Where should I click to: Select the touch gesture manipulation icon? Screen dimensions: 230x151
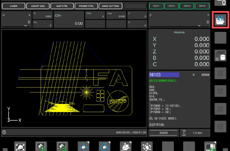(147, 146)
